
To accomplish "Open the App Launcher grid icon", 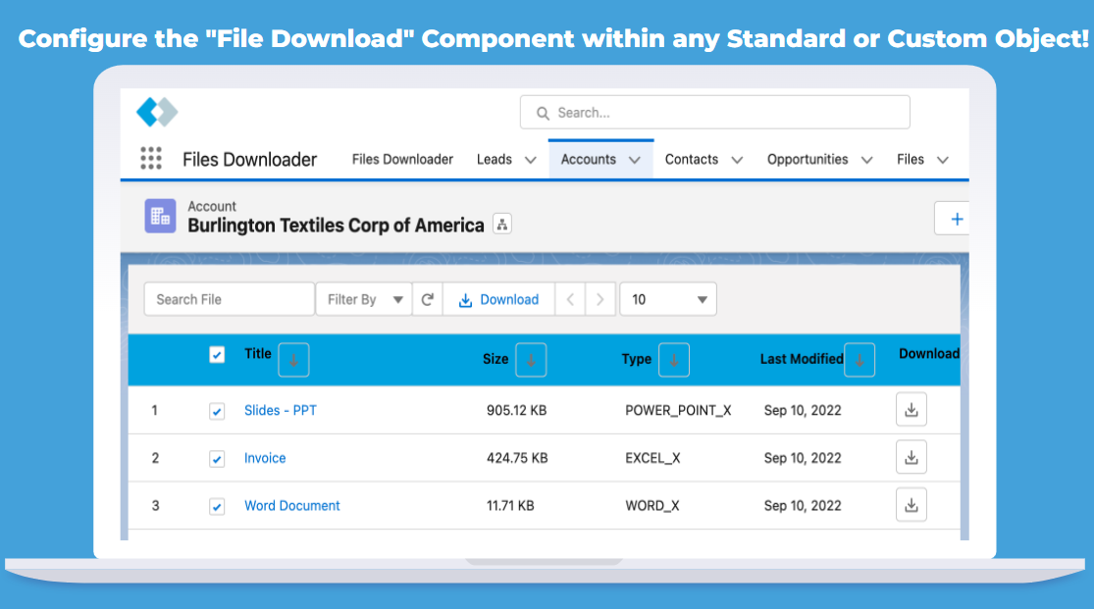I will (x=150, y=159).
